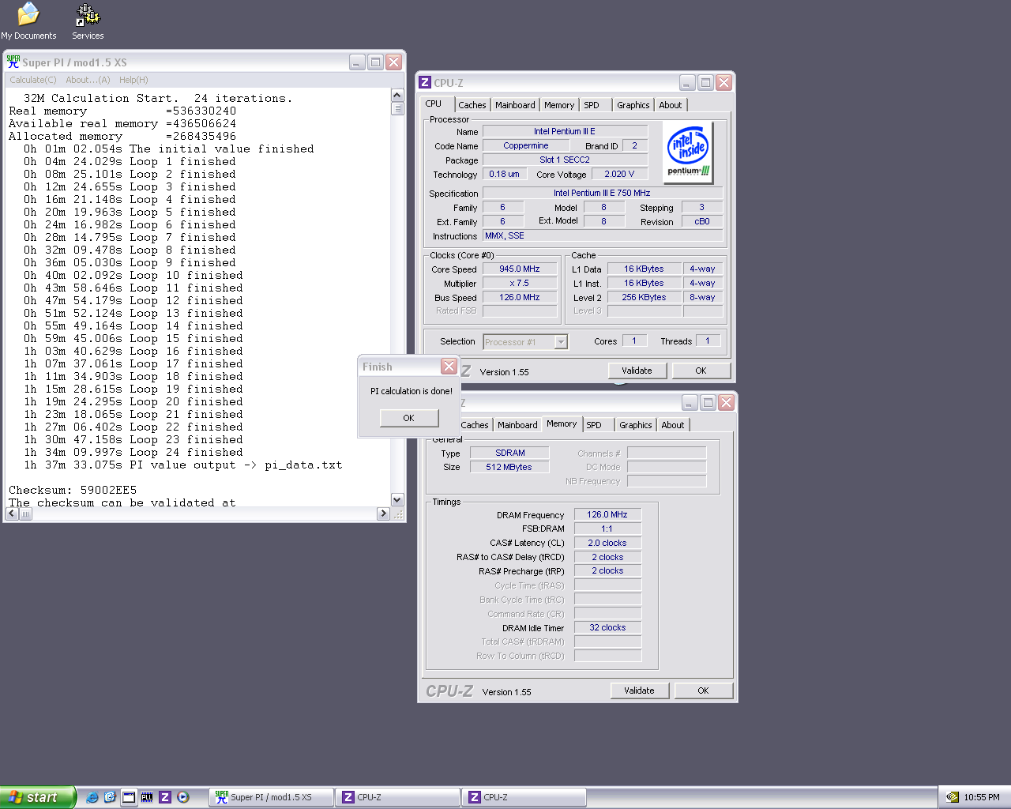Launch Internet Explorer from quick launch
Screen dimensions: 1011x809
point(92,797)
